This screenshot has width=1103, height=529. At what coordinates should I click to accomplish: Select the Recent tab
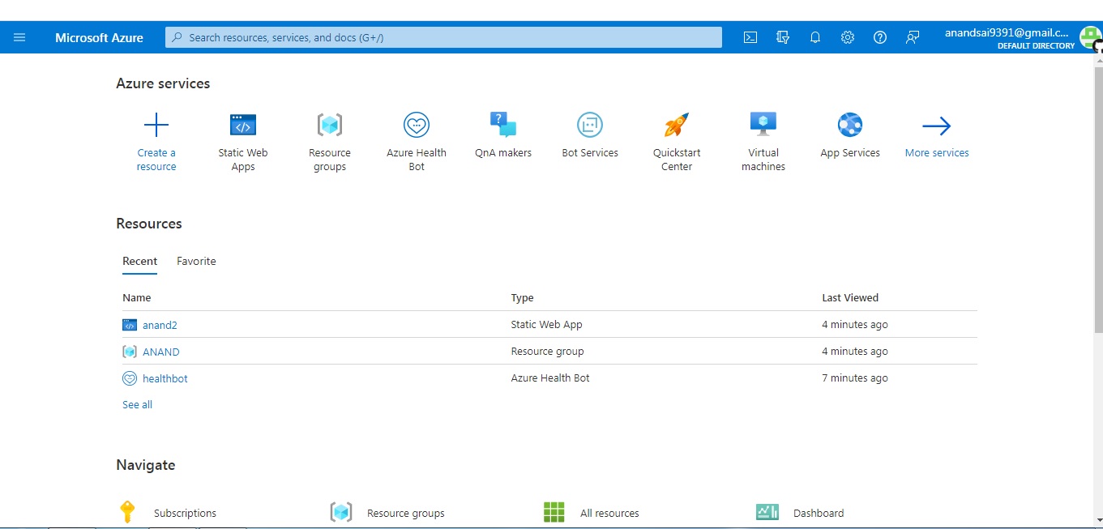139,261
